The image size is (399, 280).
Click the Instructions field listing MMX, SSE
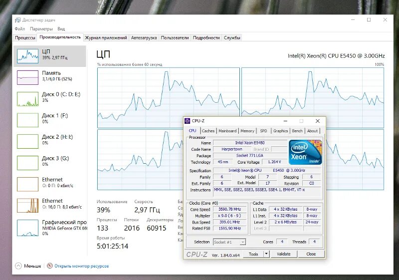(x=267, y=192)
